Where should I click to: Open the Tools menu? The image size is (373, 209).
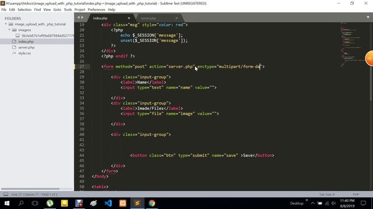tap(68, 10)
